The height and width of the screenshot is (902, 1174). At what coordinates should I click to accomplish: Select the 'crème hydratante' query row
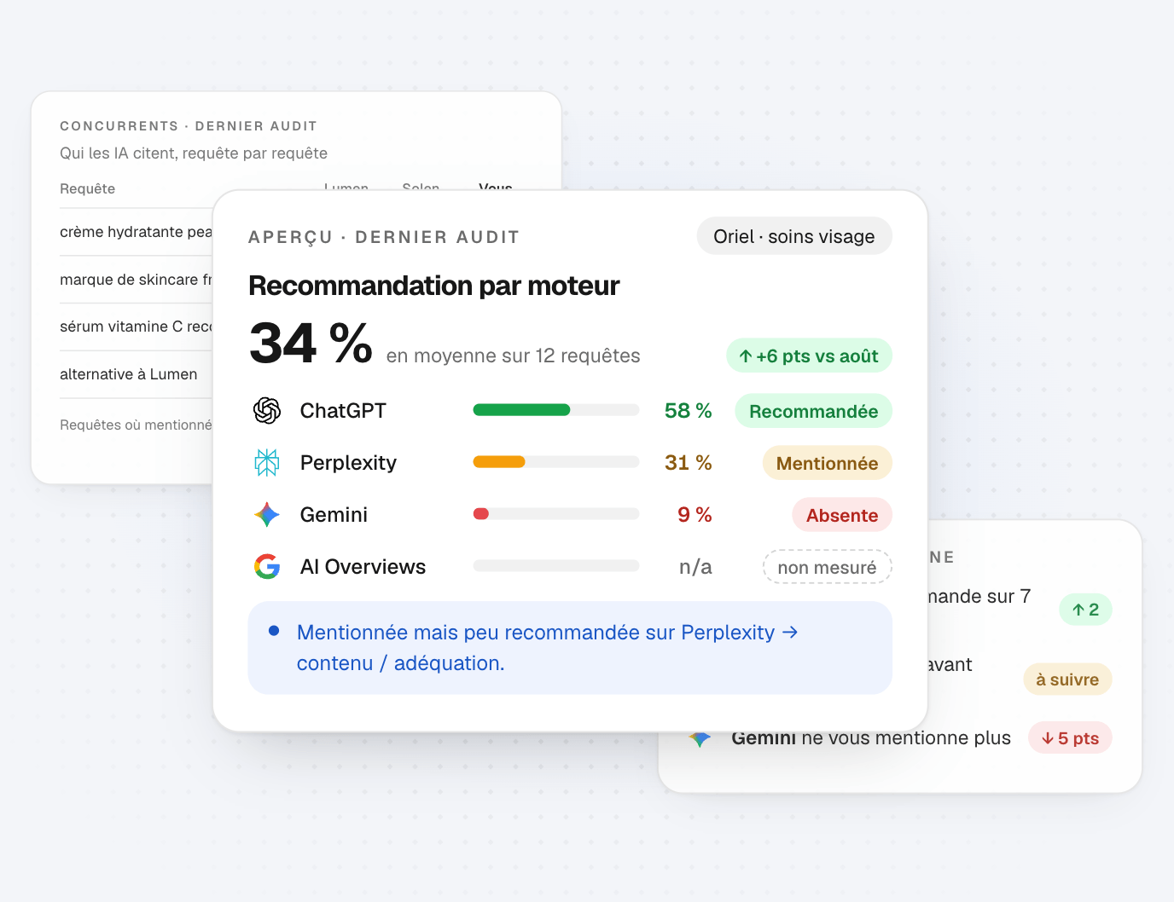tap(136, 232)
